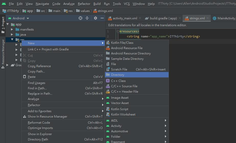Click the Android Resource File icon
Viewport: 236px width, 143px height.
(x=108, y=48)
